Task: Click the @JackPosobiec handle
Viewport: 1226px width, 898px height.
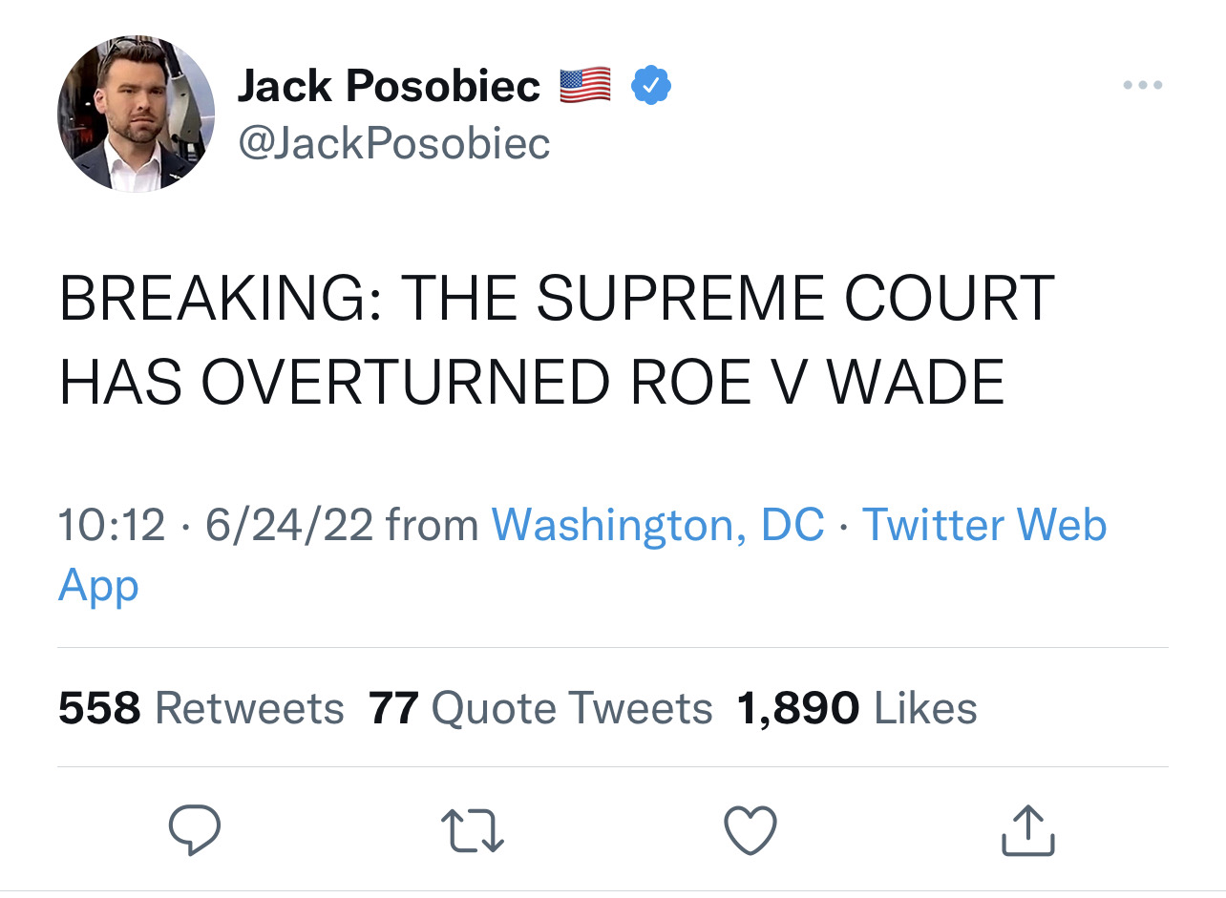Action: (393, 143)
